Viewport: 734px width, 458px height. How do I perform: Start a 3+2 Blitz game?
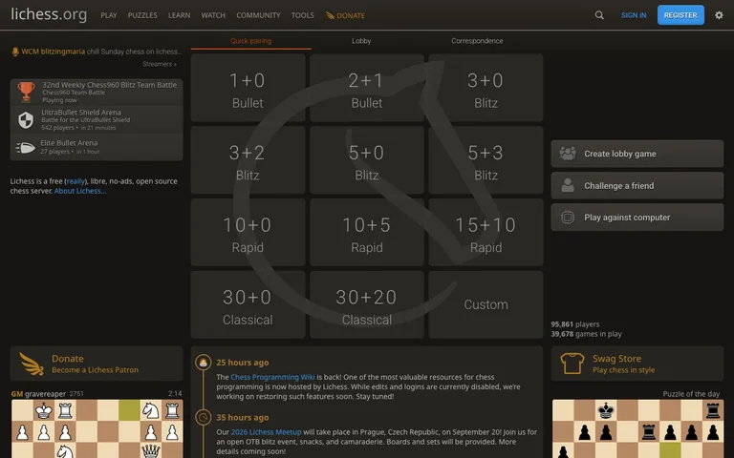click(x=248, y=160)
